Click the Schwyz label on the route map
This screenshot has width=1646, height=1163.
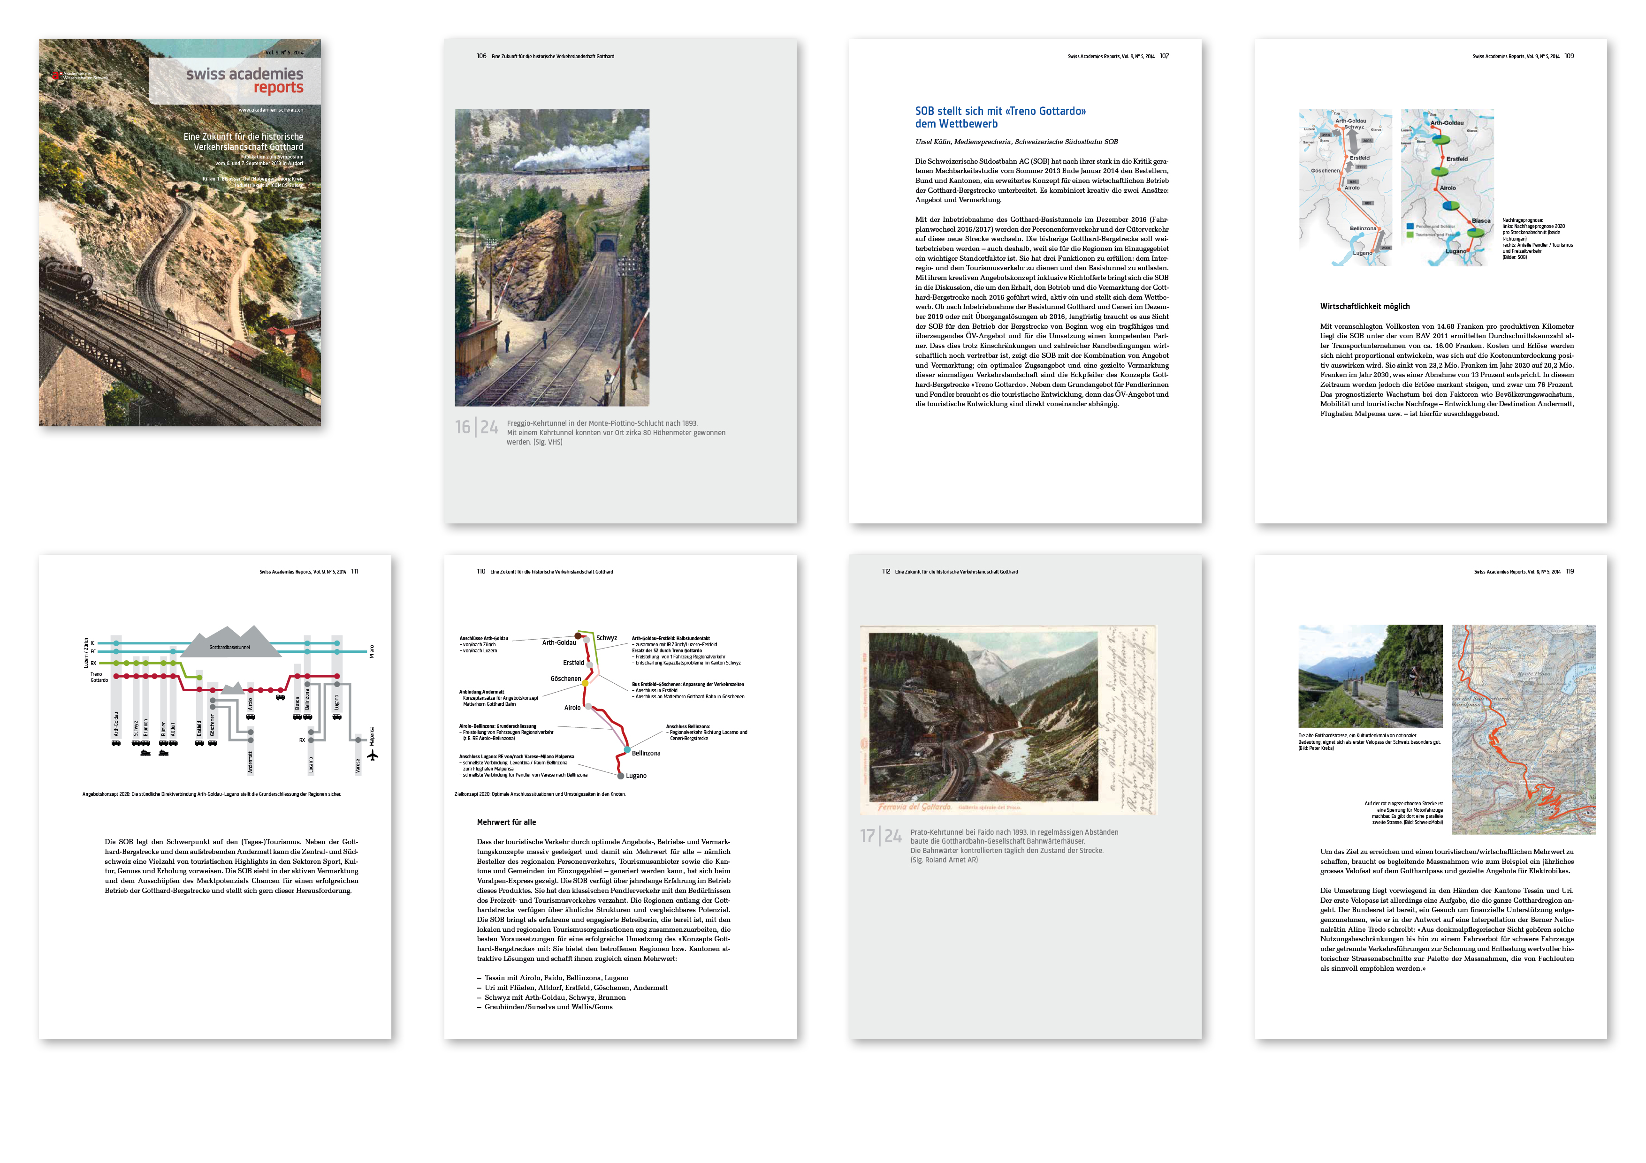click(x=607, y=638)
